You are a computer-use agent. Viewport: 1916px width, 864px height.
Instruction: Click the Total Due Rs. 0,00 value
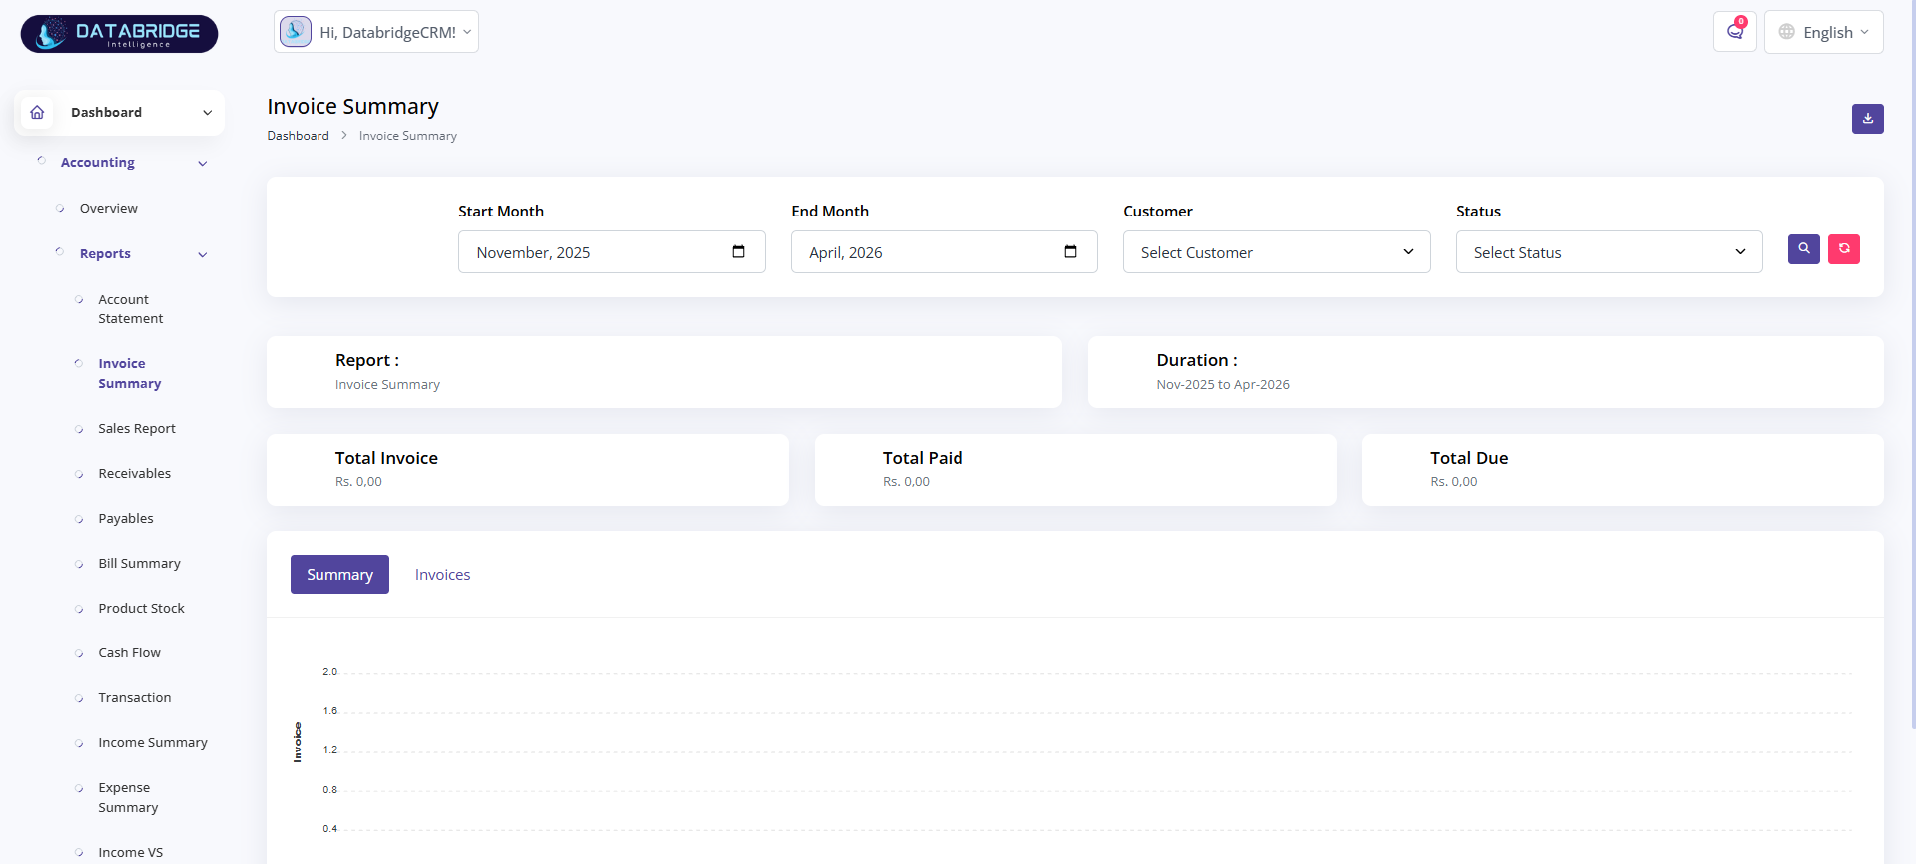1453,482
